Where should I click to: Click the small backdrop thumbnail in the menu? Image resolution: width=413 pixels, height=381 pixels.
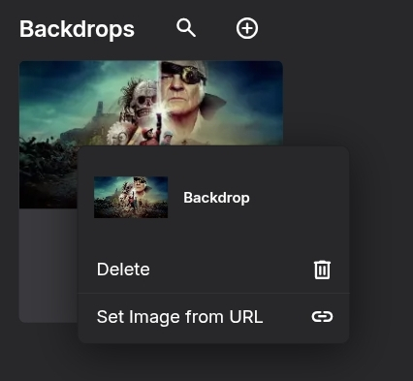(131, 197)
